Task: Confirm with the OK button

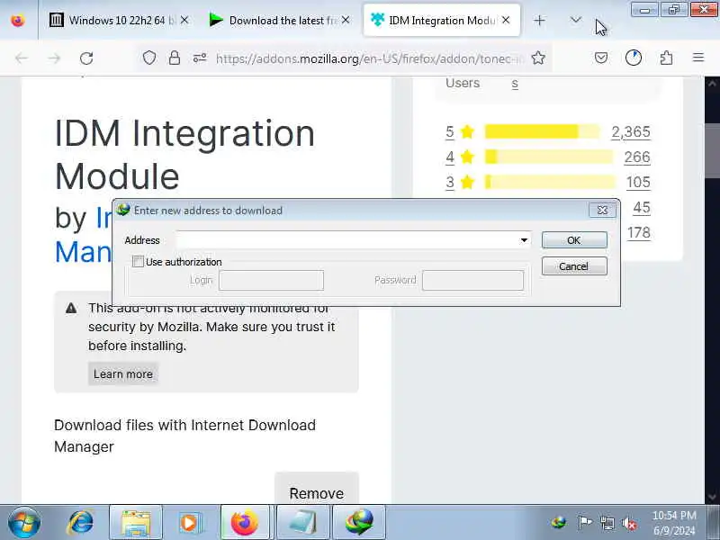Action: [x=574, y=240]
